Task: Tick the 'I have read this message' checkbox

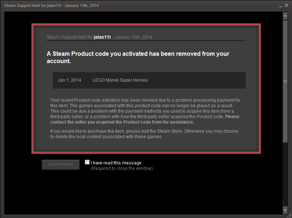Action: [87, 162]
